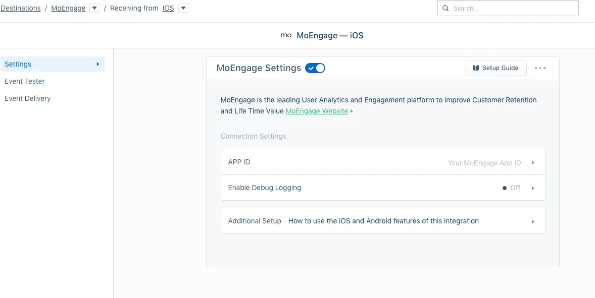Click the arrow icon beside Settings
Viewport: 595px width, 298px height.
pos(98,64)
